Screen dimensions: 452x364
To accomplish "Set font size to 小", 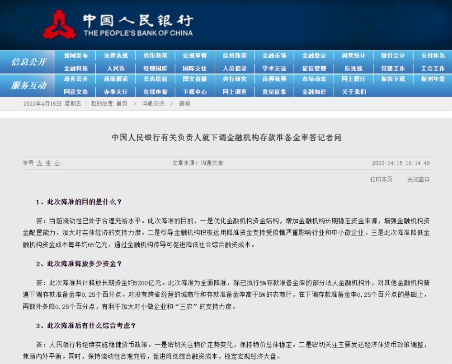I will 57,163.
